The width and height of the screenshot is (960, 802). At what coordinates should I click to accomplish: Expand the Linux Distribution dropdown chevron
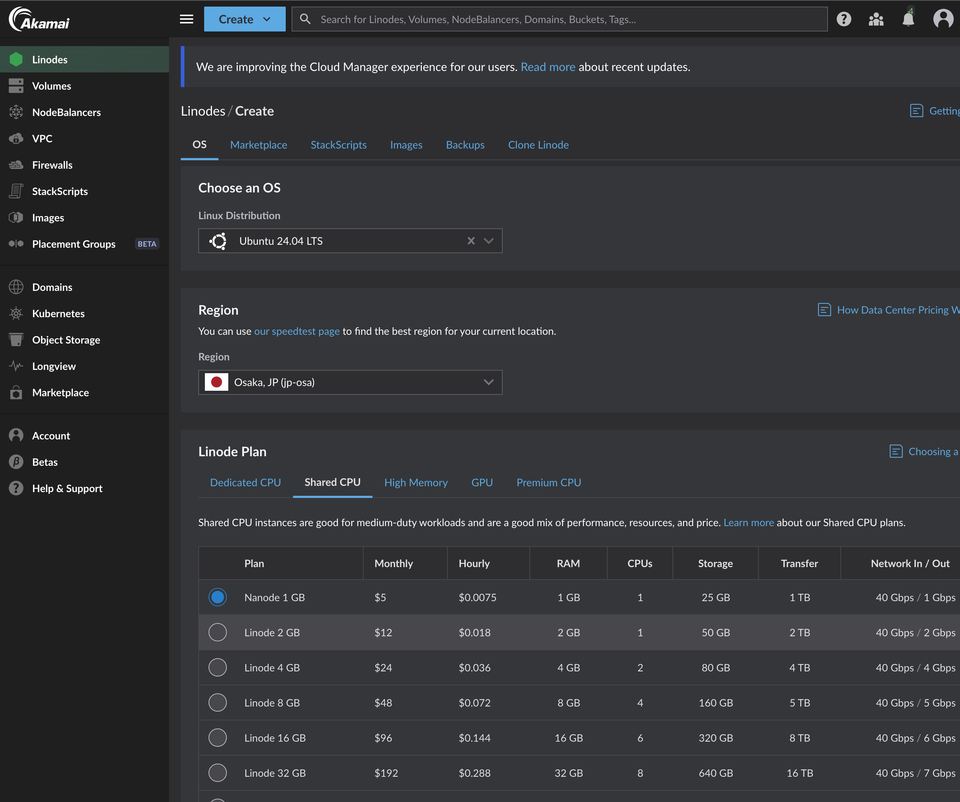point(489,241)
